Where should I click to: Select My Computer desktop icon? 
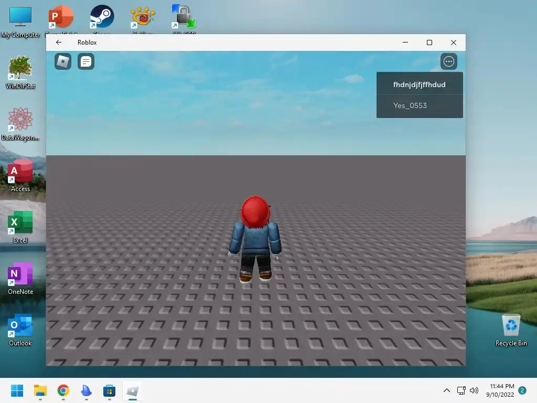(20, 21)
